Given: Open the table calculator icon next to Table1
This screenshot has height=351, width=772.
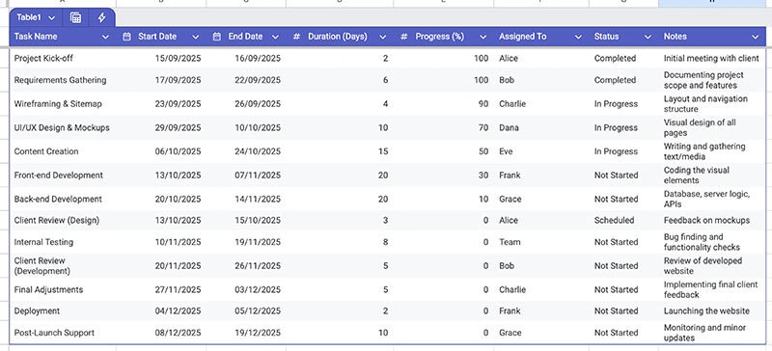Looking at the screenshot, I should click(75, 17).
